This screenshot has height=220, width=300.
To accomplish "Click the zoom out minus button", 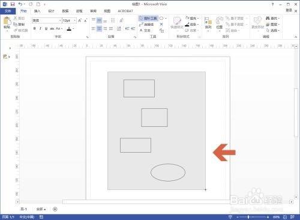I will [238, 217].
